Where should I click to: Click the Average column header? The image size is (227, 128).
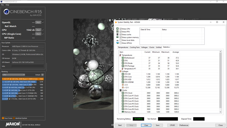(175, 52)
